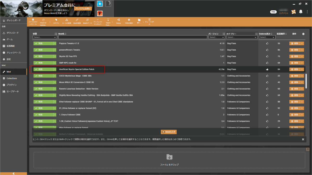Image resolution: width=312 pixels, height=175 pixels.
Task: Click the Logout (ログアウト) link
Action: pyautogui.click(x=284, y=13)
